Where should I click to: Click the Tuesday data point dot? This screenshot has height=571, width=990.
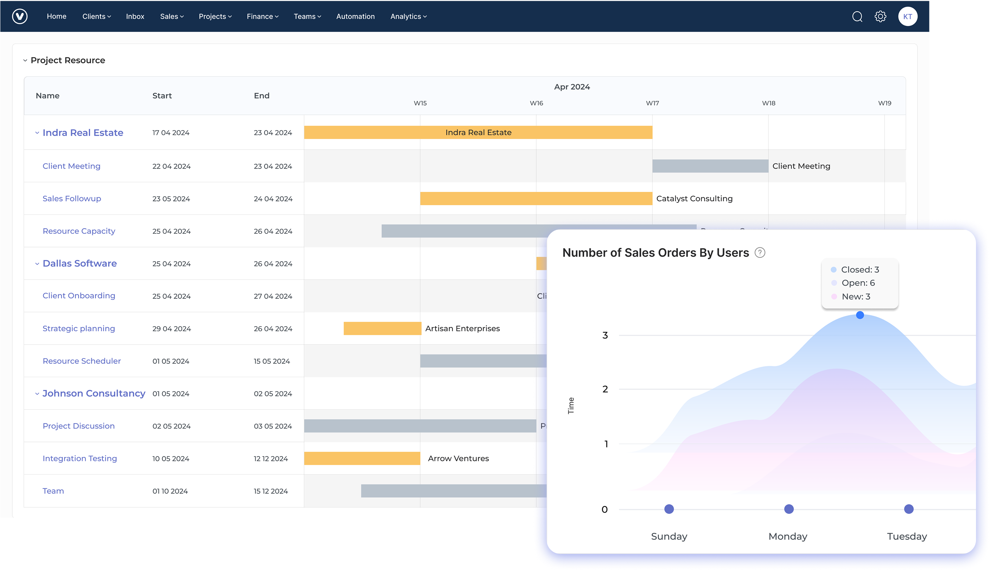(x=908, y=509)
